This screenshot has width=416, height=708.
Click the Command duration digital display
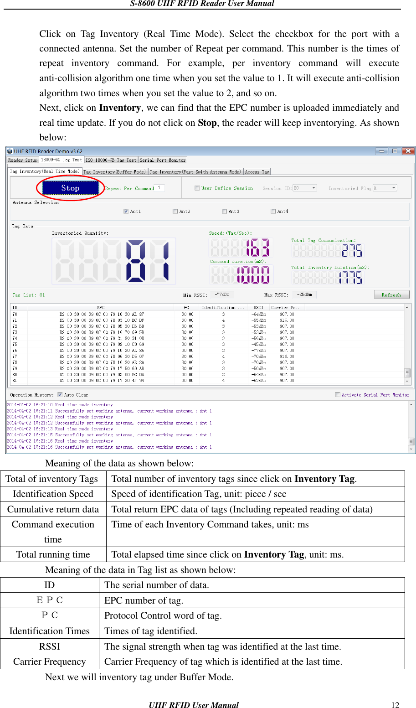pyautogui.click(x=241, y=275)
